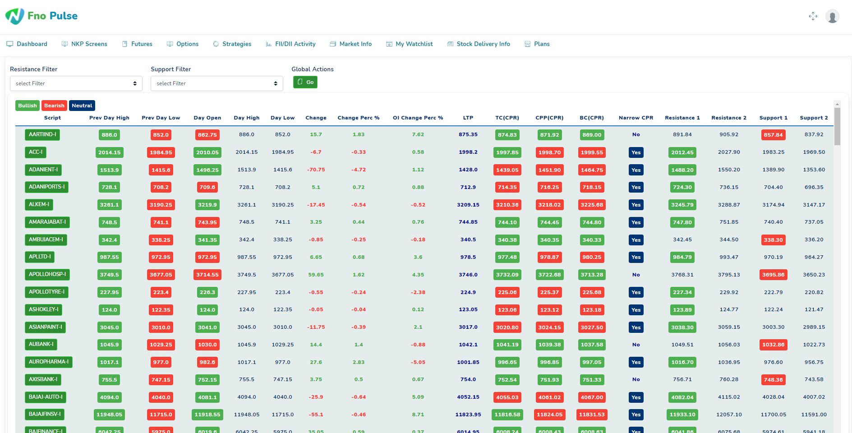Click the Bearish legend tag
This screenshot has height=433, width=852.
(54, 106)
